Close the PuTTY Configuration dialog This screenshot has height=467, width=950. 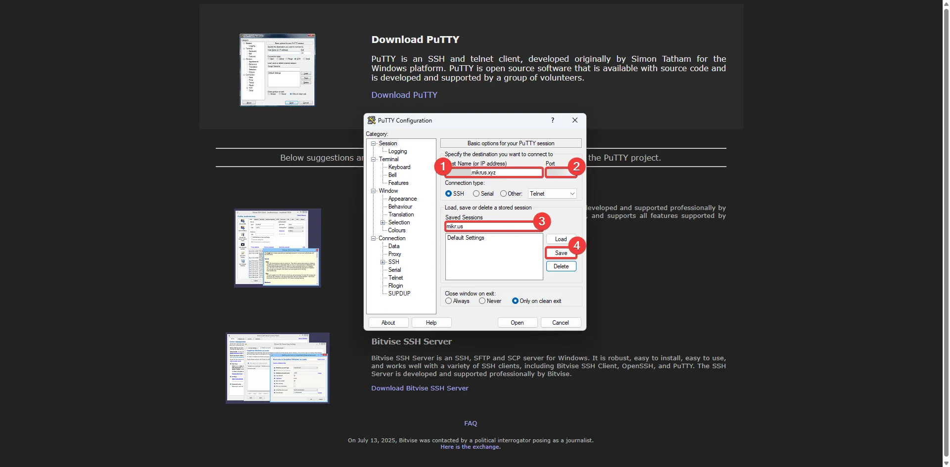click(575, 120)
